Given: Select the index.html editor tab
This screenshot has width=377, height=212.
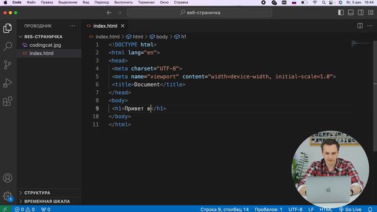Looking at the screenshot, I should click(105, 26).
